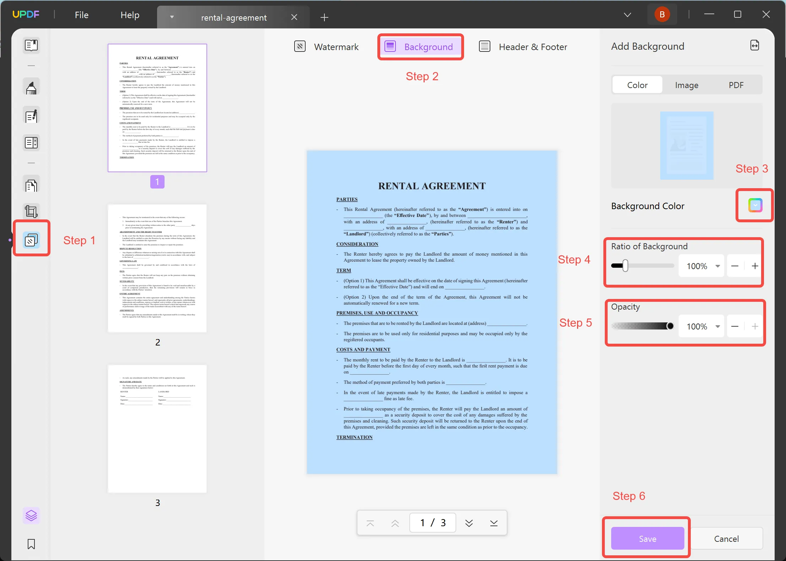Select page 2 thumbnail in page panel
Viewport: 786px width, 561px height.
pyautogui.click(x=157, y=268)
